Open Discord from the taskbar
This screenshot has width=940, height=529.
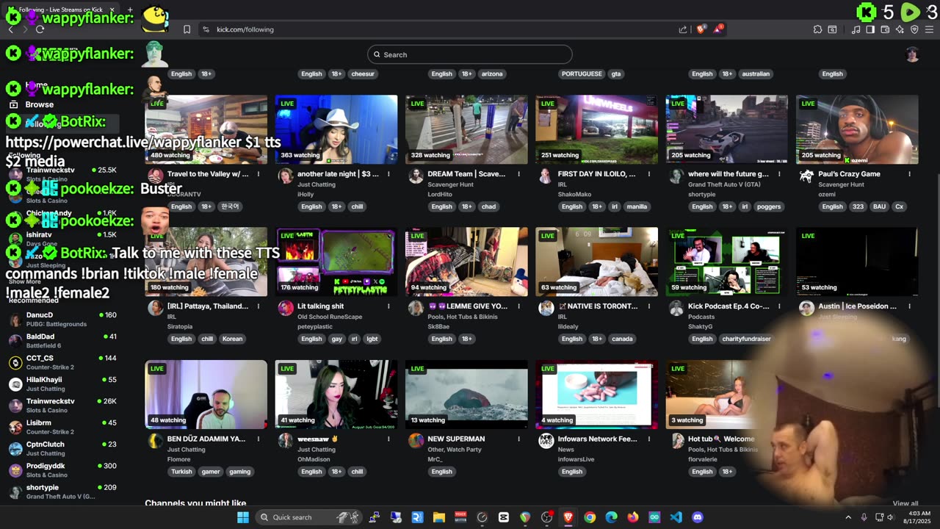(698, 517)
